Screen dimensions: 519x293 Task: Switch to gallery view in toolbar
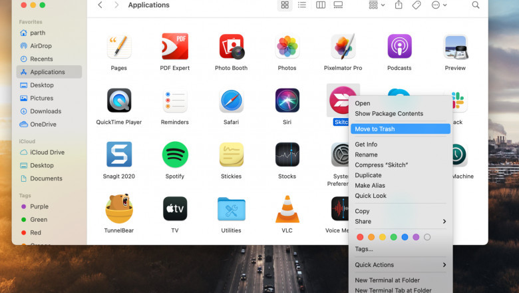338,5
